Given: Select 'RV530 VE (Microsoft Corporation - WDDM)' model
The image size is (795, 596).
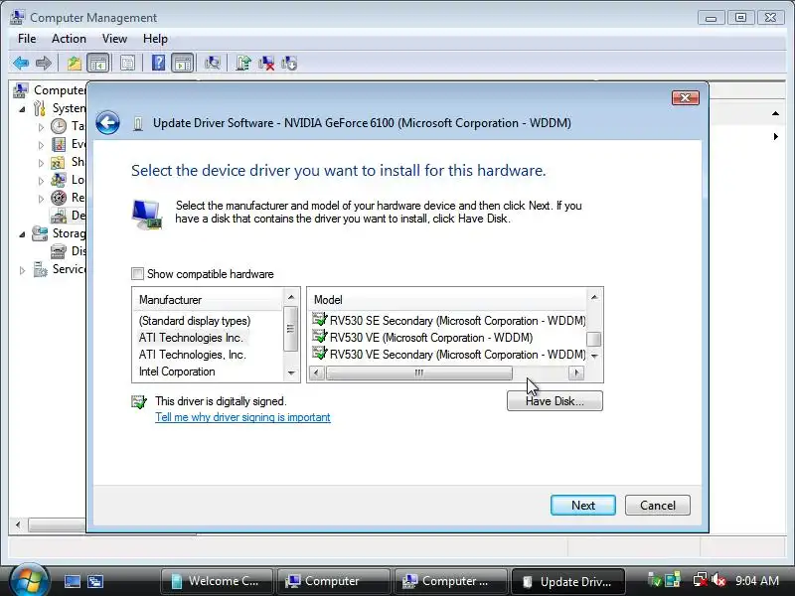Looking at the screenshot, I should (x=422, y=338).
